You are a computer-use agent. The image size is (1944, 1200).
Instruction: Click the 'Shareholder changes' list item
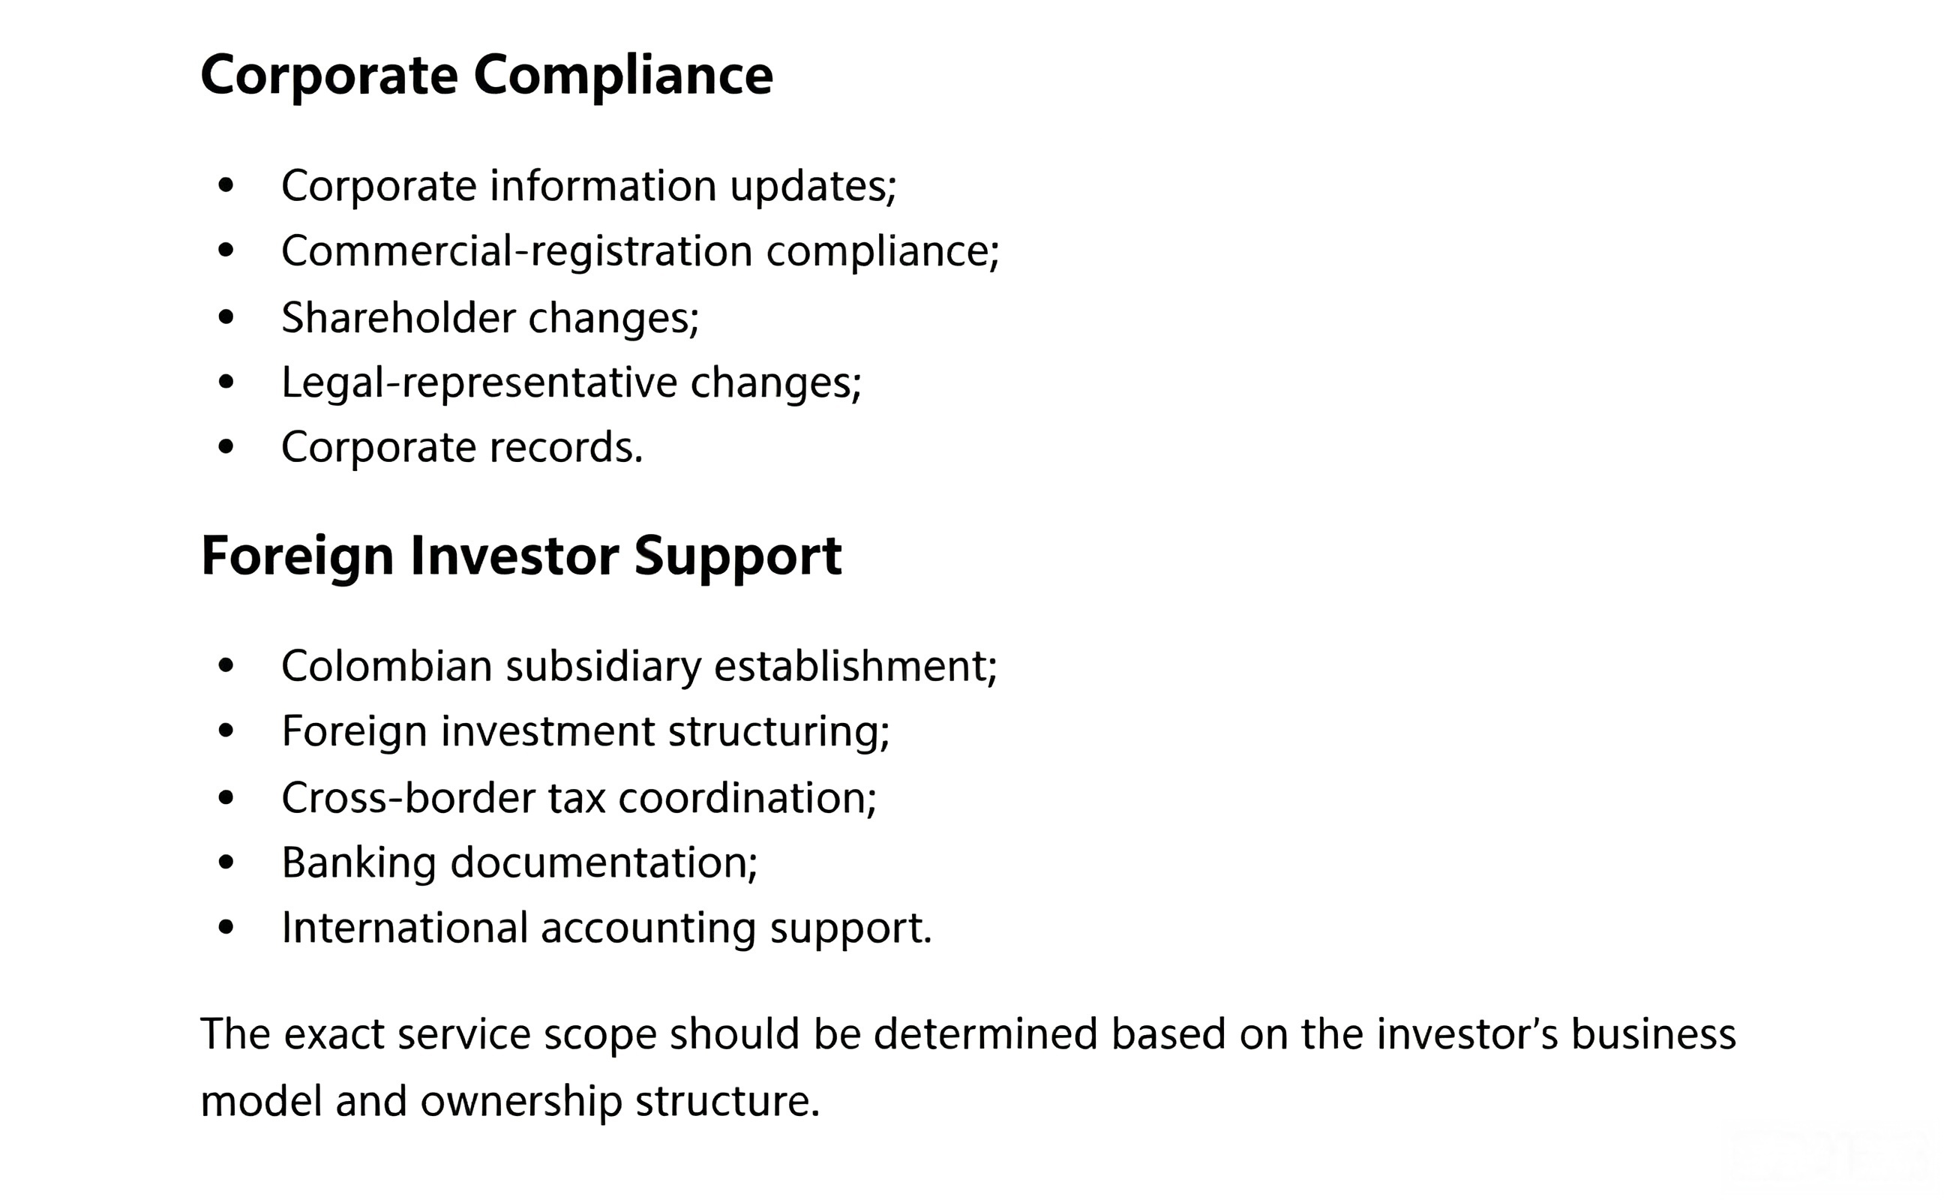tap(490, 317)
